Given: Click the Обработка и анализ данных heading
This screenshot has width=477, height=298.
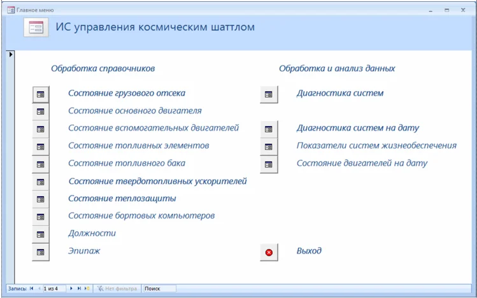Looking at the screenshot, I should pyautogui.click(x=337, y=68).
